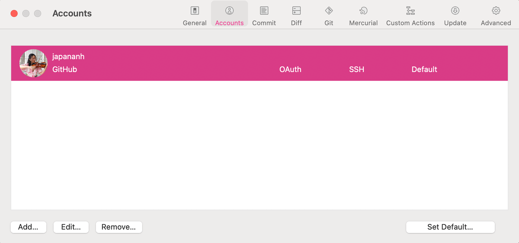Select the Accounts toolbar icon
This screenshot has width=519, height=243.
[x=229, y=16]
